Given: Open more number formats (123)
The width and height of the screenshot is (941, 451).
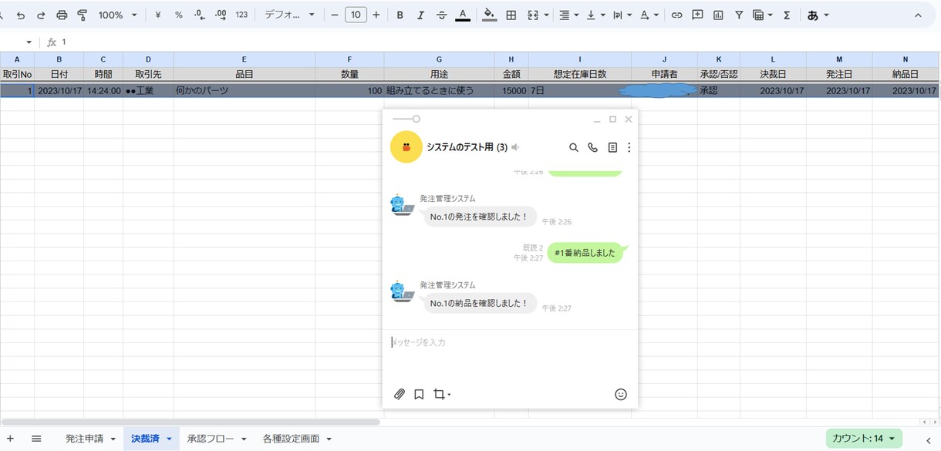Looking at the screenshot, I should (x=241, y=15).
